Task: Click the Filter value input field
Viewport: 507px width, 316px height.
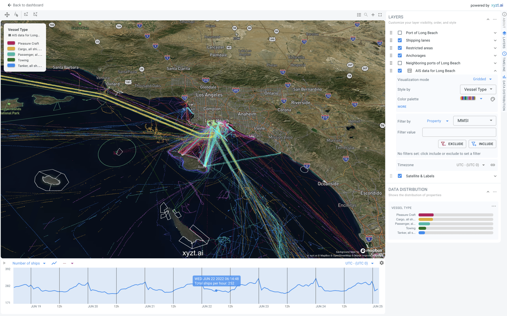Action: pos(459,132)
